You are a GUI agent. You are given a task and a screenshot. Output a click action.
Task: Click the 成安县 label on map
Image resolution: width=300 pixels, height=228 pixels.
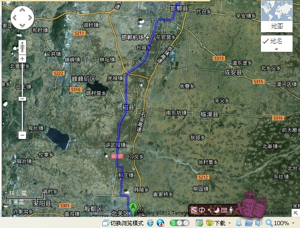point(233,72)
